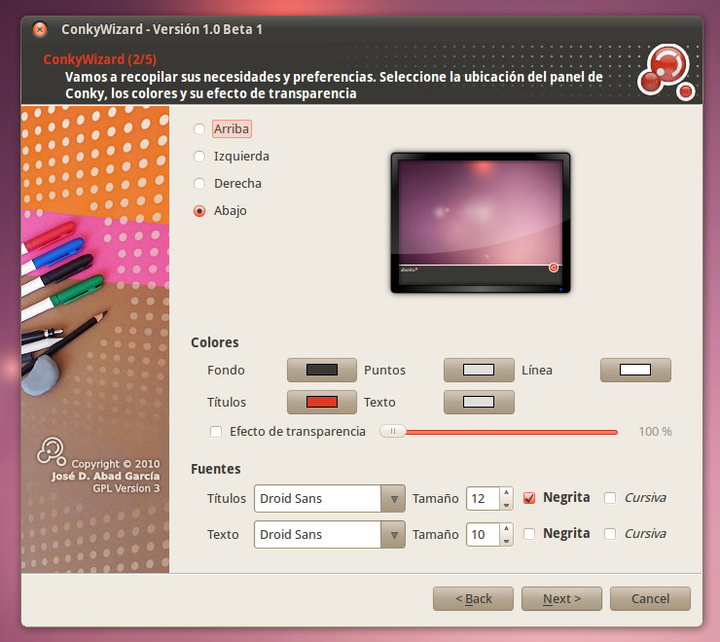
Task: Click the GPL Version 3 text
Action: (x=126, y=488)
